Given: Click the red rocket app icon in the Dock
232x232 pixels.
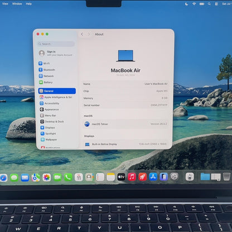Looking at the screenshot, I should (x=142, y=177).
